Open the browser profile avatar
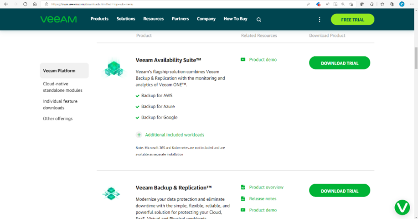This screenshot has height=219, width=418. (x=402, y=4)
